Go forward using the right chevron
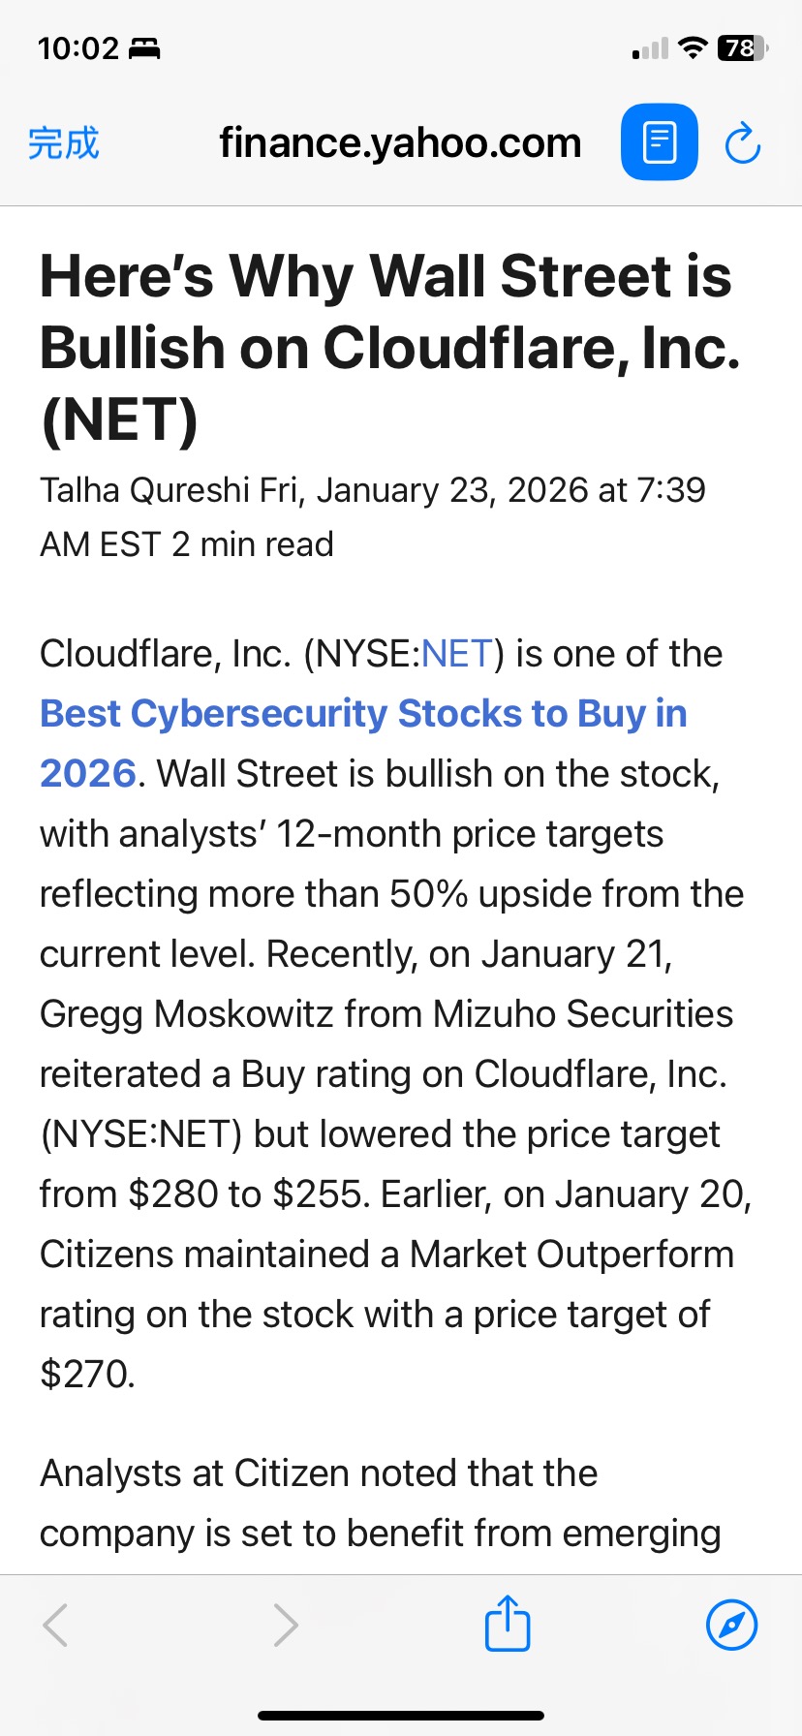The height and width of the screenshot is (1736, 802). point(285,1625)
